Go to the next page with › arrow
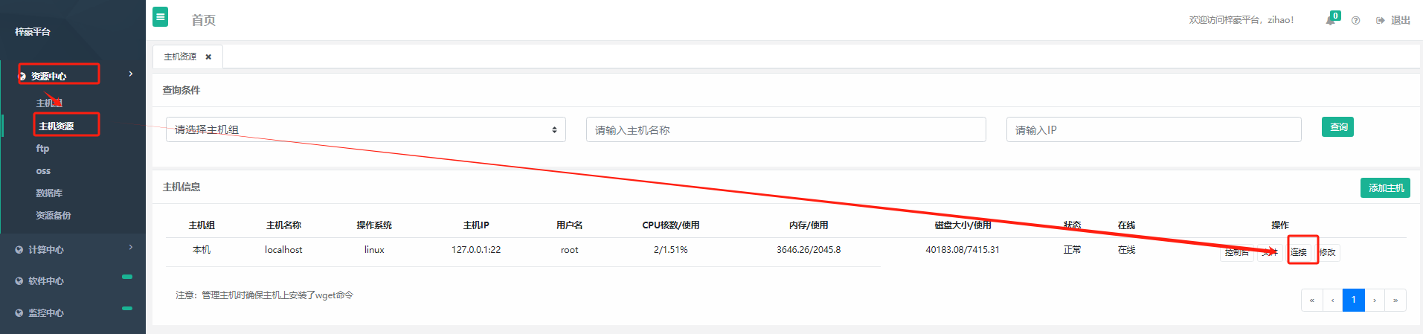Image resolution: width=1423 pixels, height=334 pixels. point(1375,301)
